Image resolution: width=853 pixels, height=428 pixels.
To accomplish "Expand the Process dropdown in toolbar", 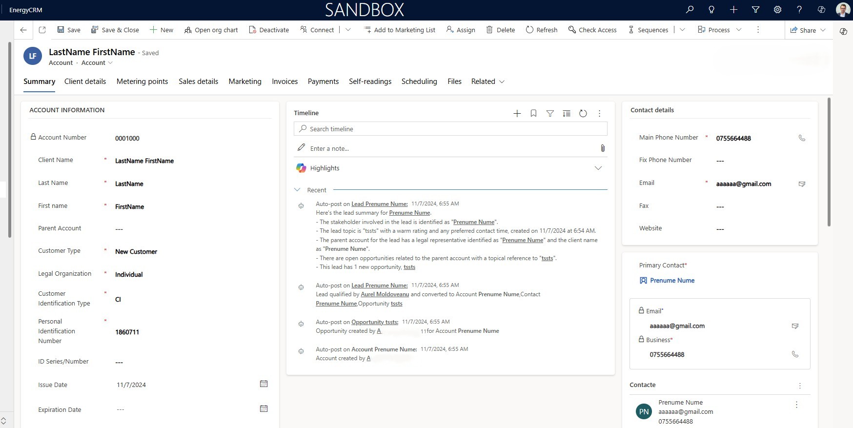I will (739, 30).
